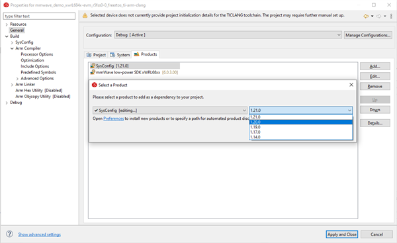The image size is (397, 243).
Task: Choose version 1.19.0 from the list
Action: pos(301,127)
